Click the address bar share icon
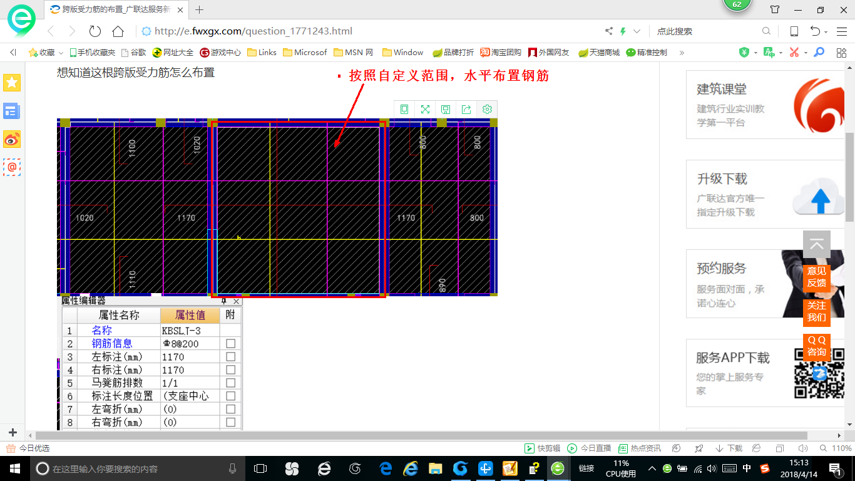Viewport: 855px width, 481px height. 609,31
